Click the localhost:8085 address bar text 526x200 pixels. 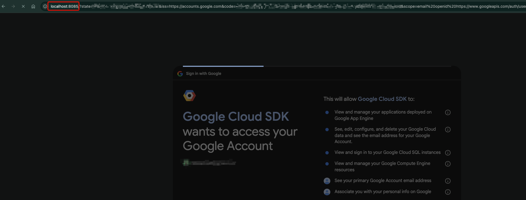64,6
